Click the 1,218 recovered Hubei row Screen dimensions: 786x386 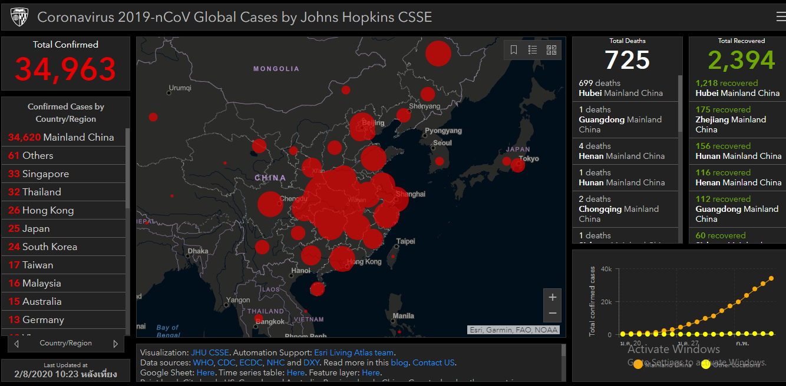pos(738,88)
